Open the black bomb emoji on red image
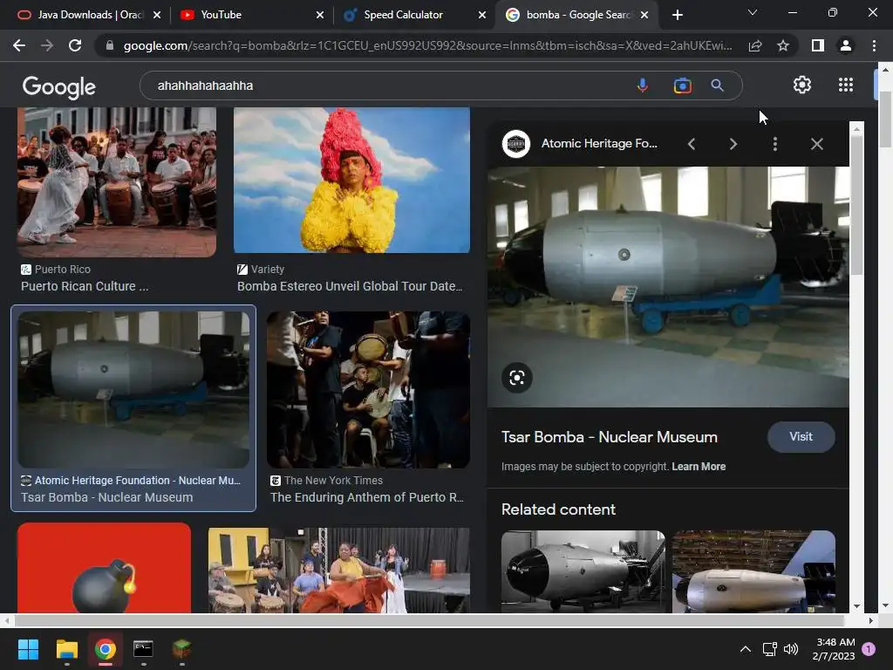 105,568
